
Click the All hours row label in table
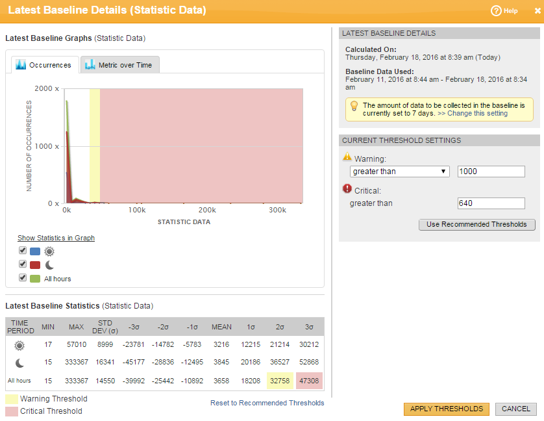[x=19, y=381]
